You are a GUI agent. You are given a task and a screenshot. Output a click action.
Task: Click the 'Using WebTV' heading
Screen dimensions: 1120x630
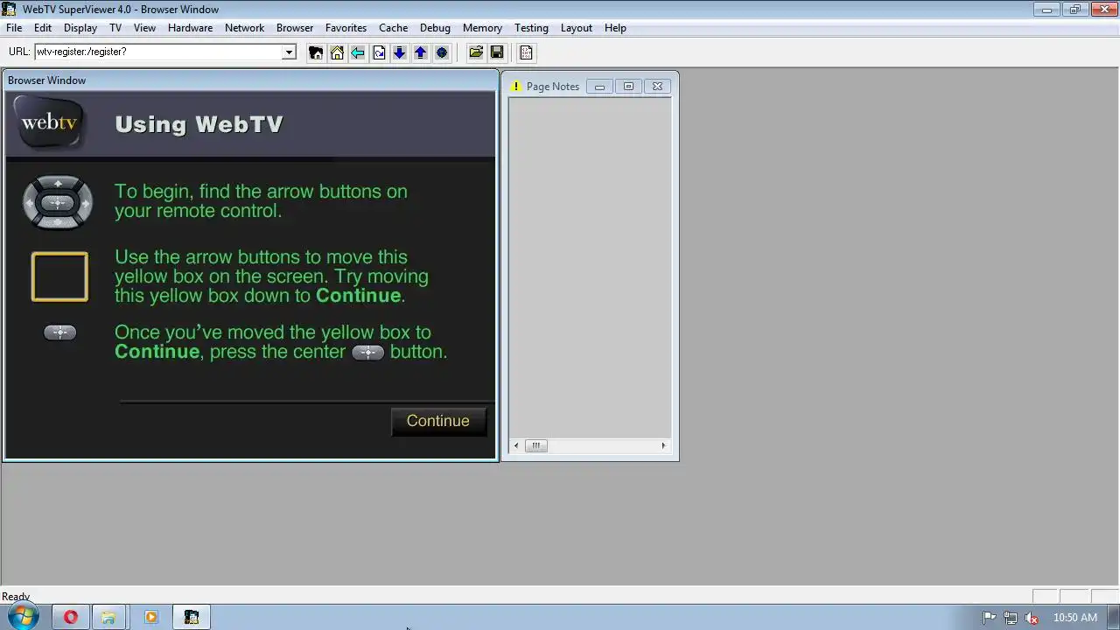tap(199, 124)
